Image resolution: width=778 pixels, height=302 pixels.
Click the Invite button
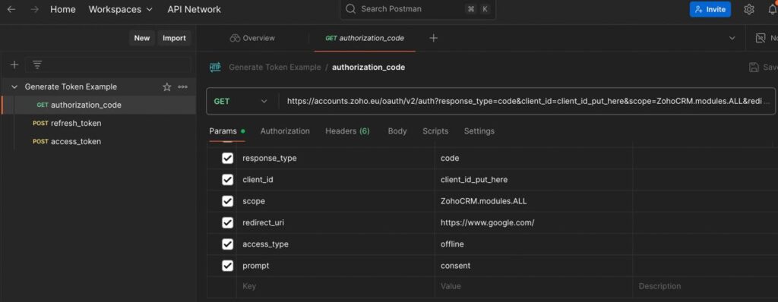[x=710, y=9]
